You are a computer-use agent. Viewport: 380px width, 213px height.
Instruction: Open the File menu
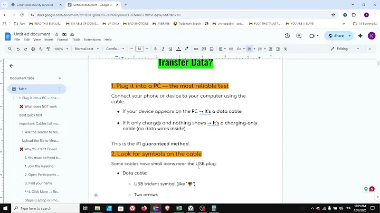pyautogui.click(x=17, y=40)
